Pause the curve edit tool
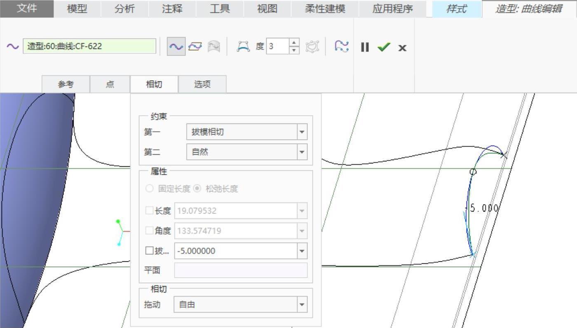This screenshot has width=577, height=328. [x=365, y=47]
